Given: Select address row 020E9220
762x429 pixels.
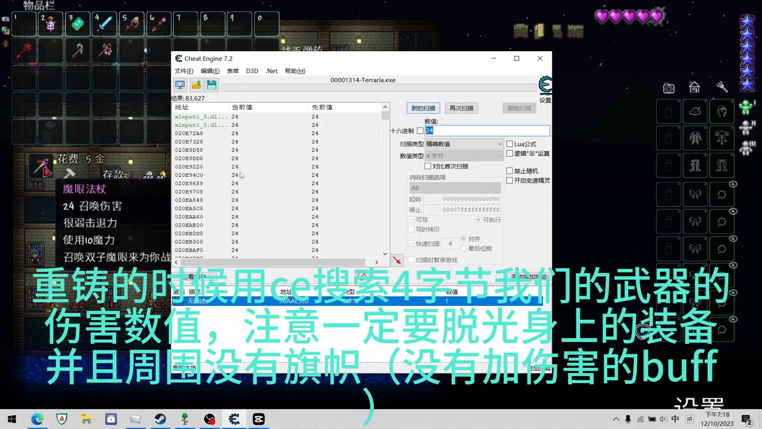Looking at the screenshot, I should pos(277,167).
